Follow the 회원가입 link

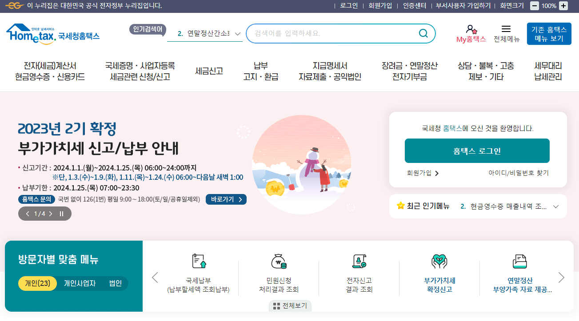[x=379, y=6]
